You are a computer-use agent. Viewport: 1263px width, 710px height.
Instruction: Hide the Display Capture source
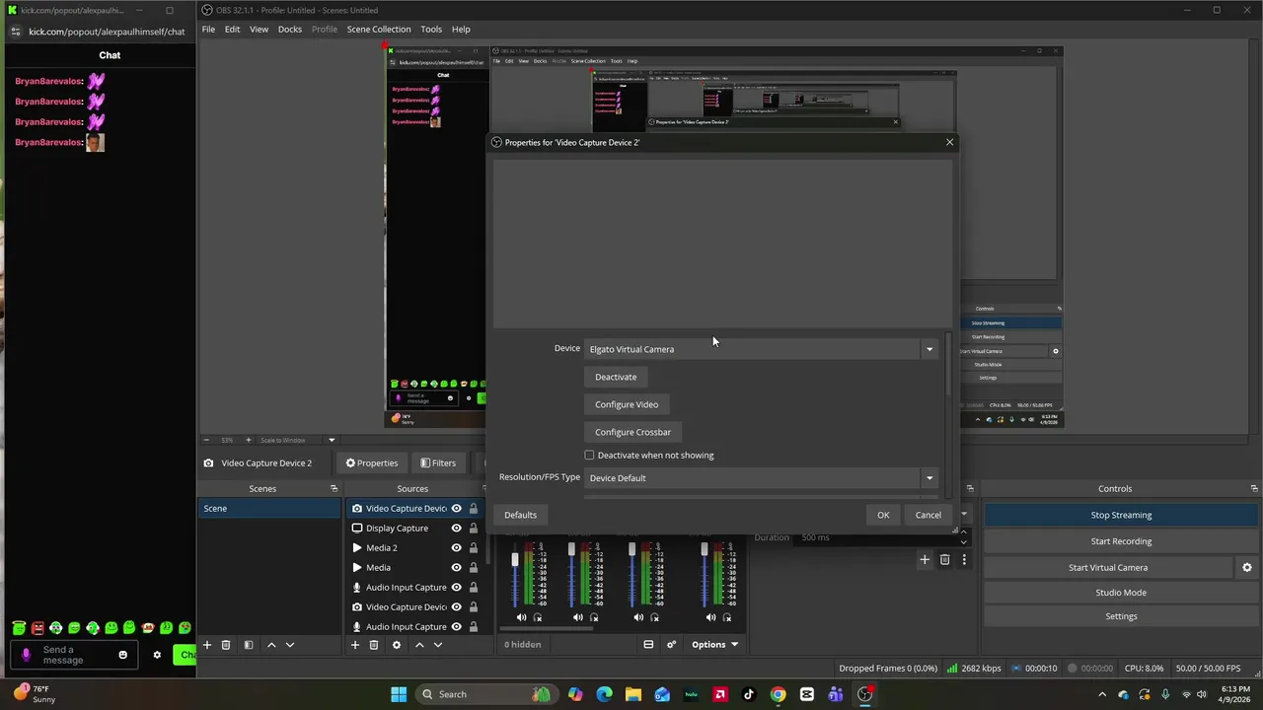click(x=456, y=529)
